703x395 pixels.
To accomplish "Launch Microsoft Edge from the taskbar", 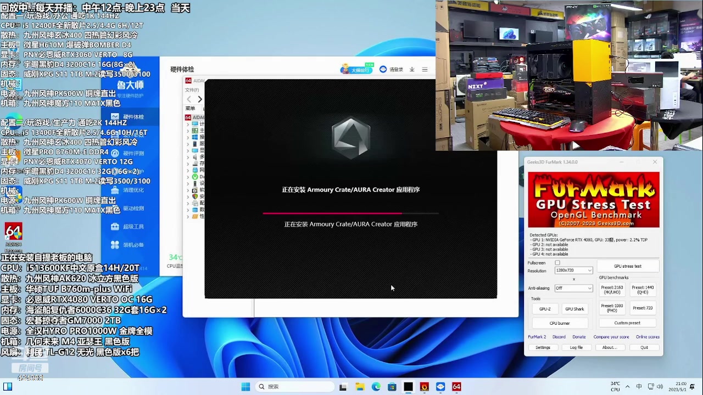I will point(376,387).
